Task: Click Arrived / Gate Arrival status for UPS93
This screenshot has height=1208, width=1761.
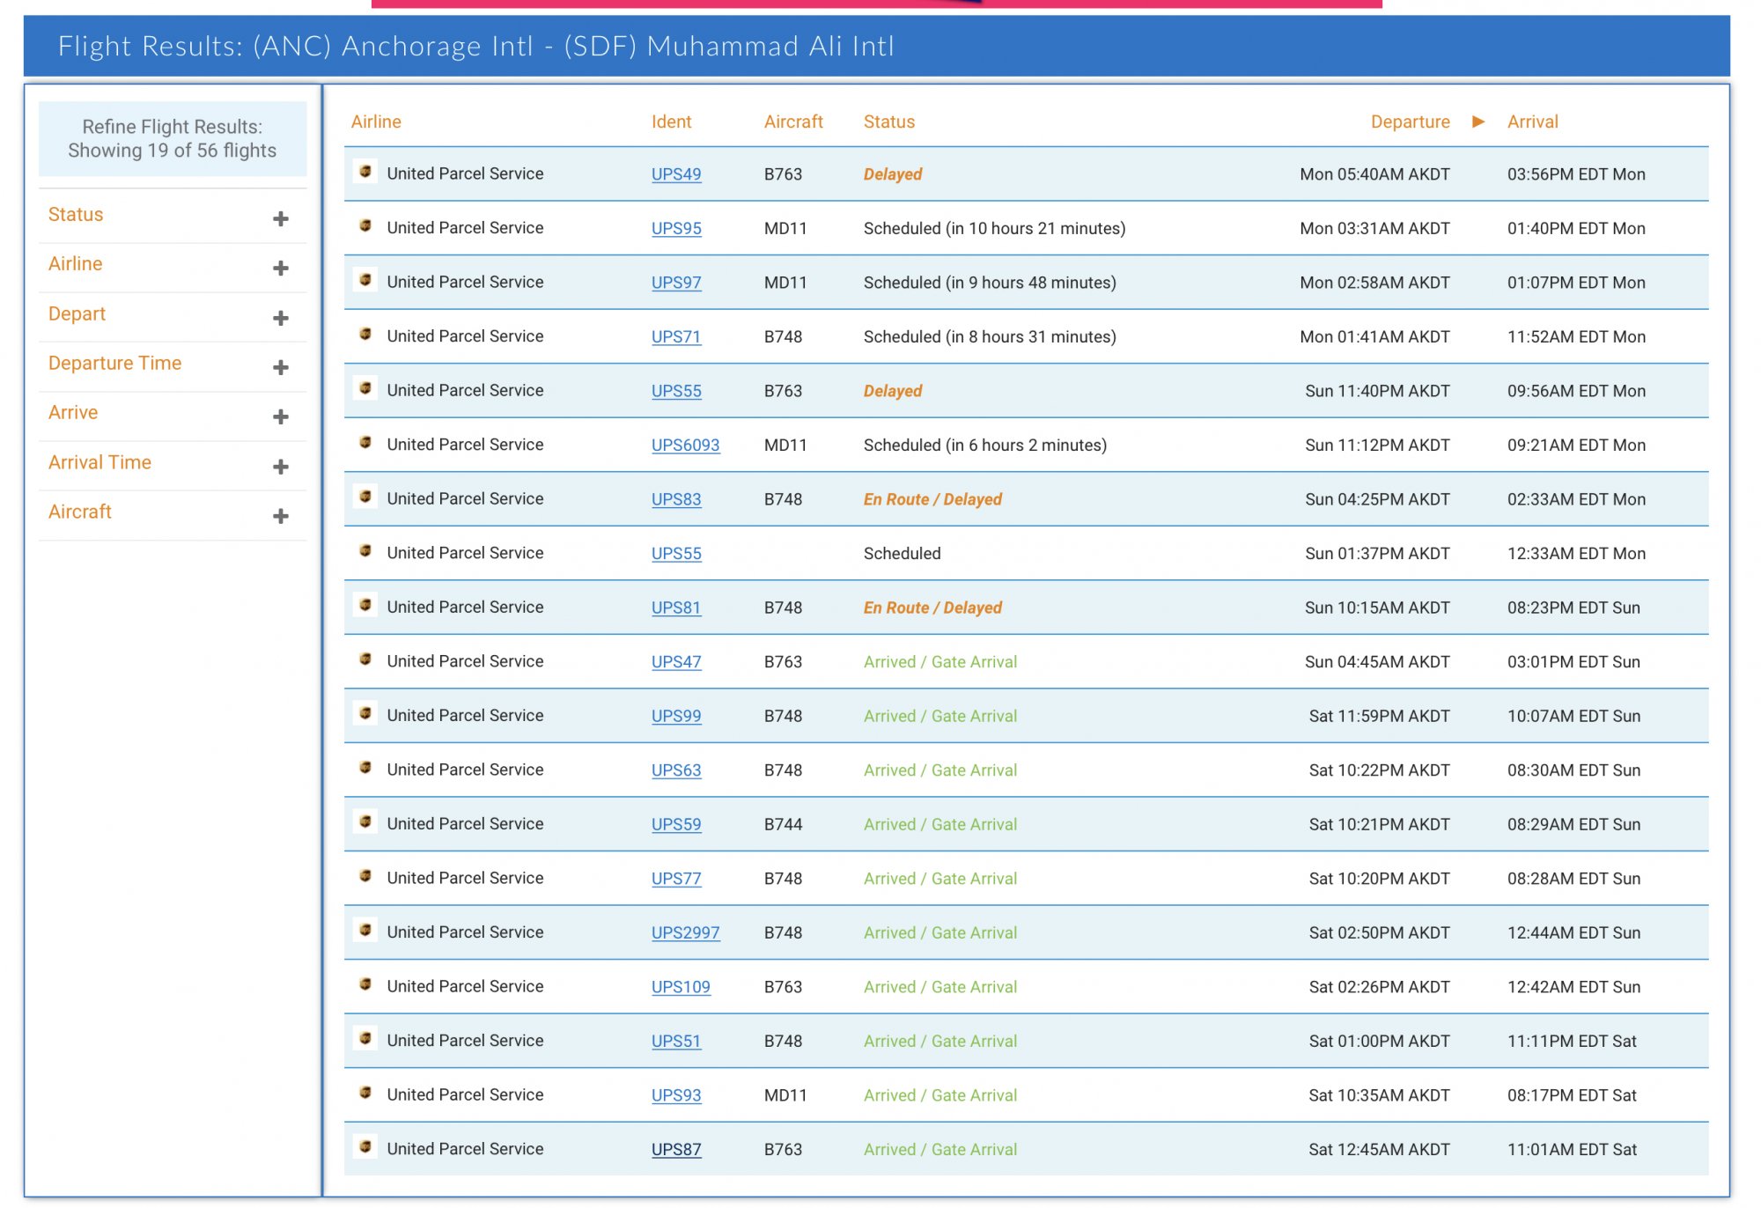Action: point(939,1095)
